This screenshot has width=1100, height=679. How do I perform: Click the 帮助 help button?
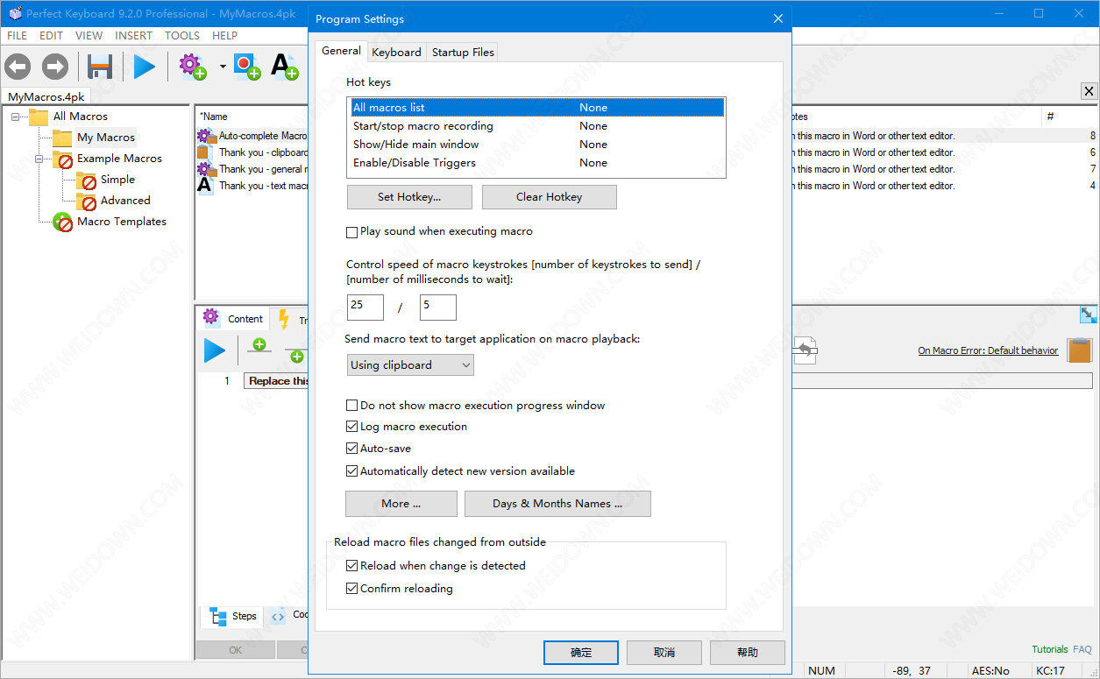[748, 653]
